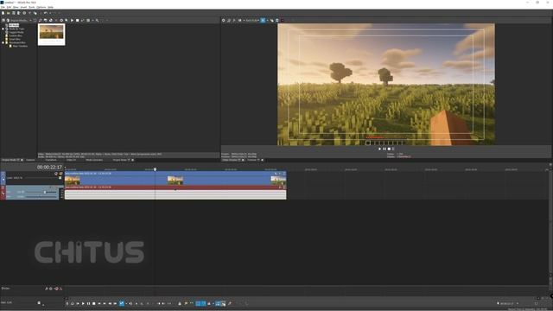
Task: Open the Insert menu
Action: coord(23,7)
